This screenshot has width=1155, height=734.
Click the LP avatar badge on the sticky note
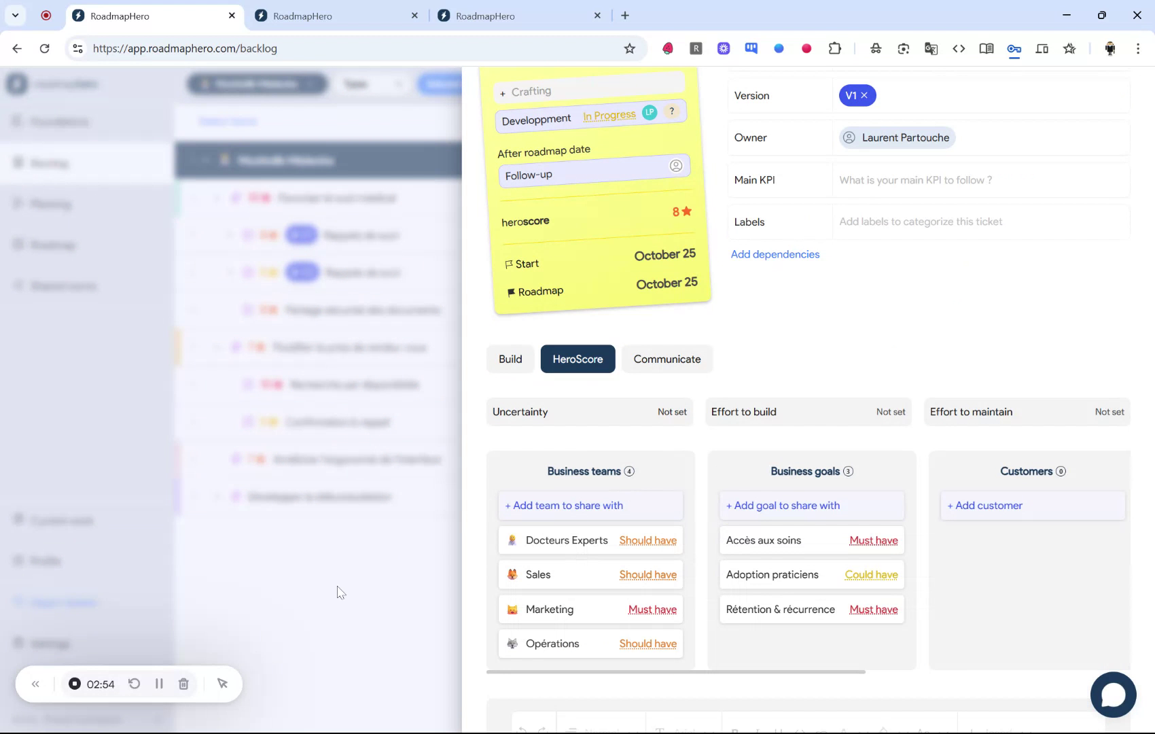pyautogui.click(x=650, y=112)
